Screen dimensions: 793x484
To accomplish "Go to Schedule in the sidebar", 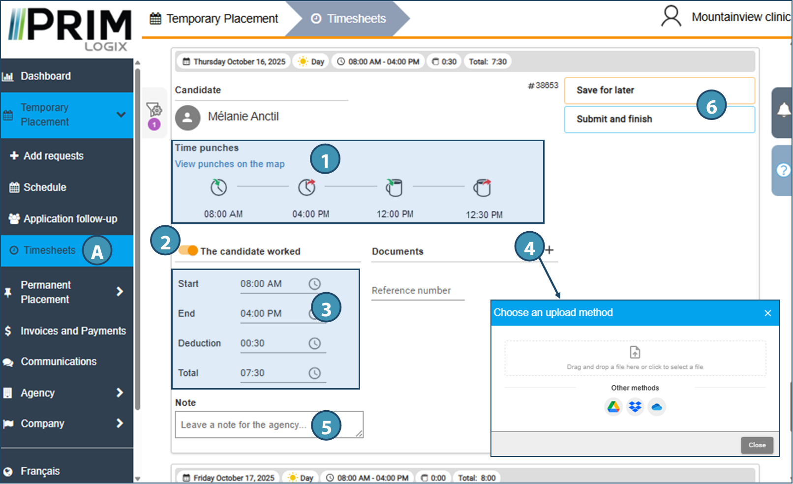I will coord(45,187).
